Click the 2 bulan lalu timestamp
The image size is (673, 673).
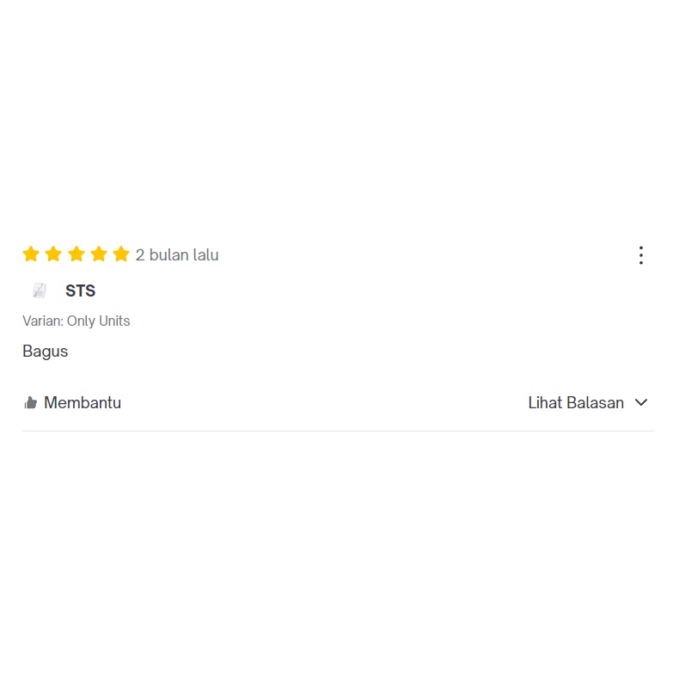(177, 255)
